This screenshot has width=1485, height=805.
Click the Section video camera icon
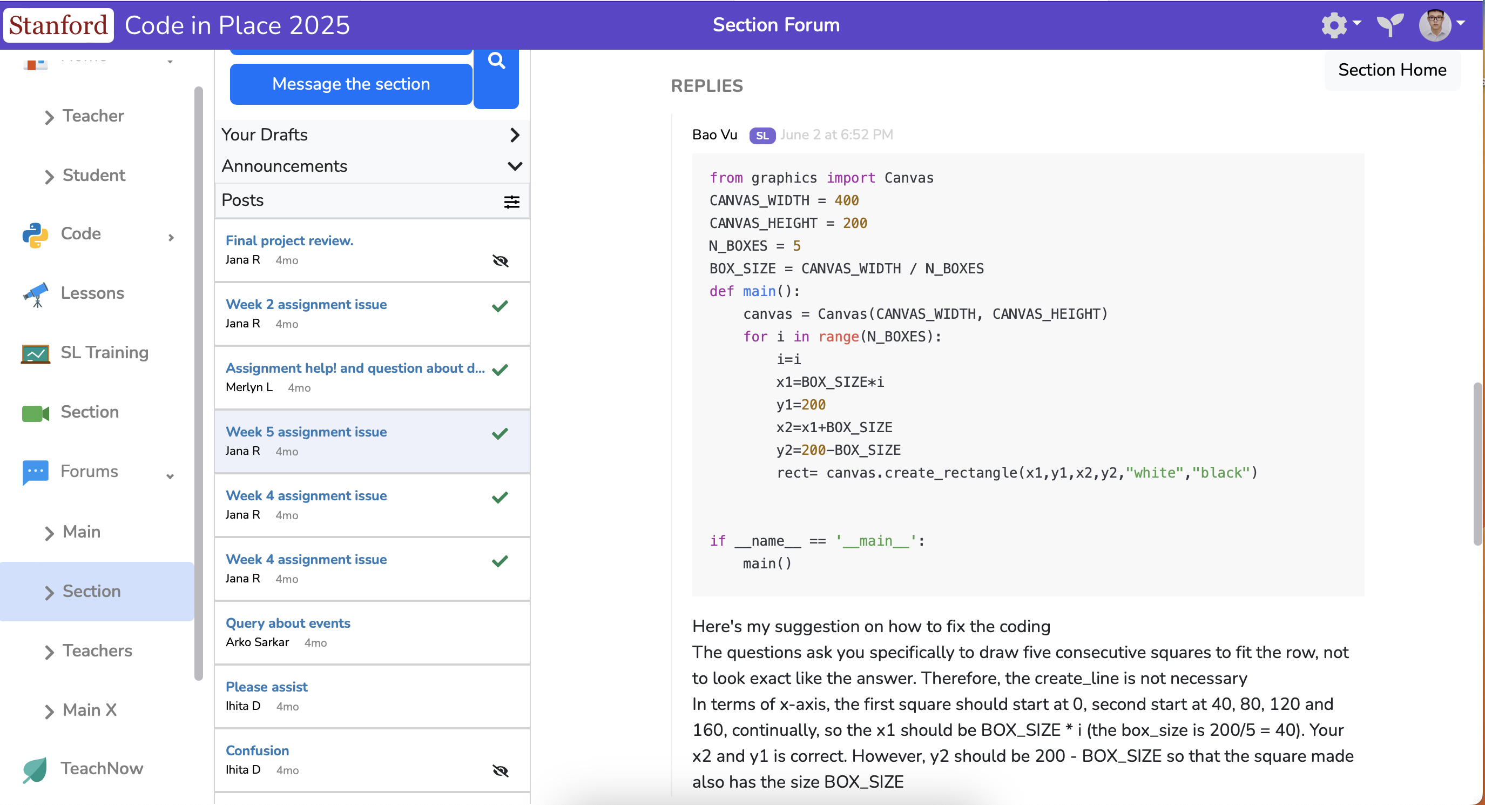pyautogui.click(x=36, y=412)
